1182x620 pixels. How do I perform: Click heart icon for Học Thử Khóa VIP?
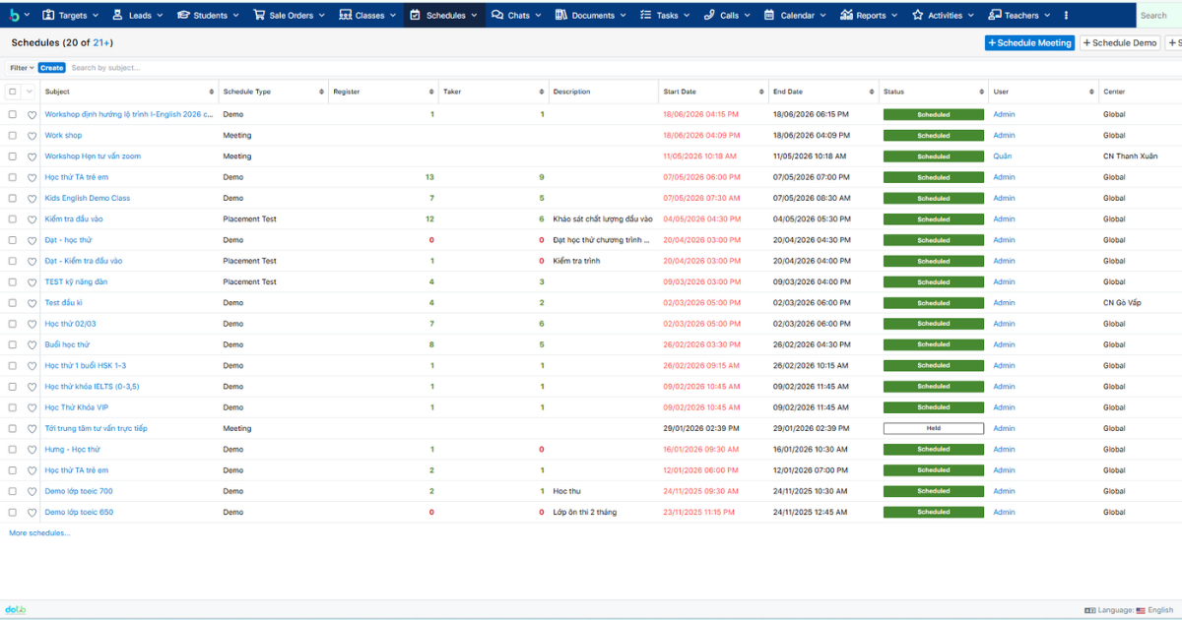(32, 407)
